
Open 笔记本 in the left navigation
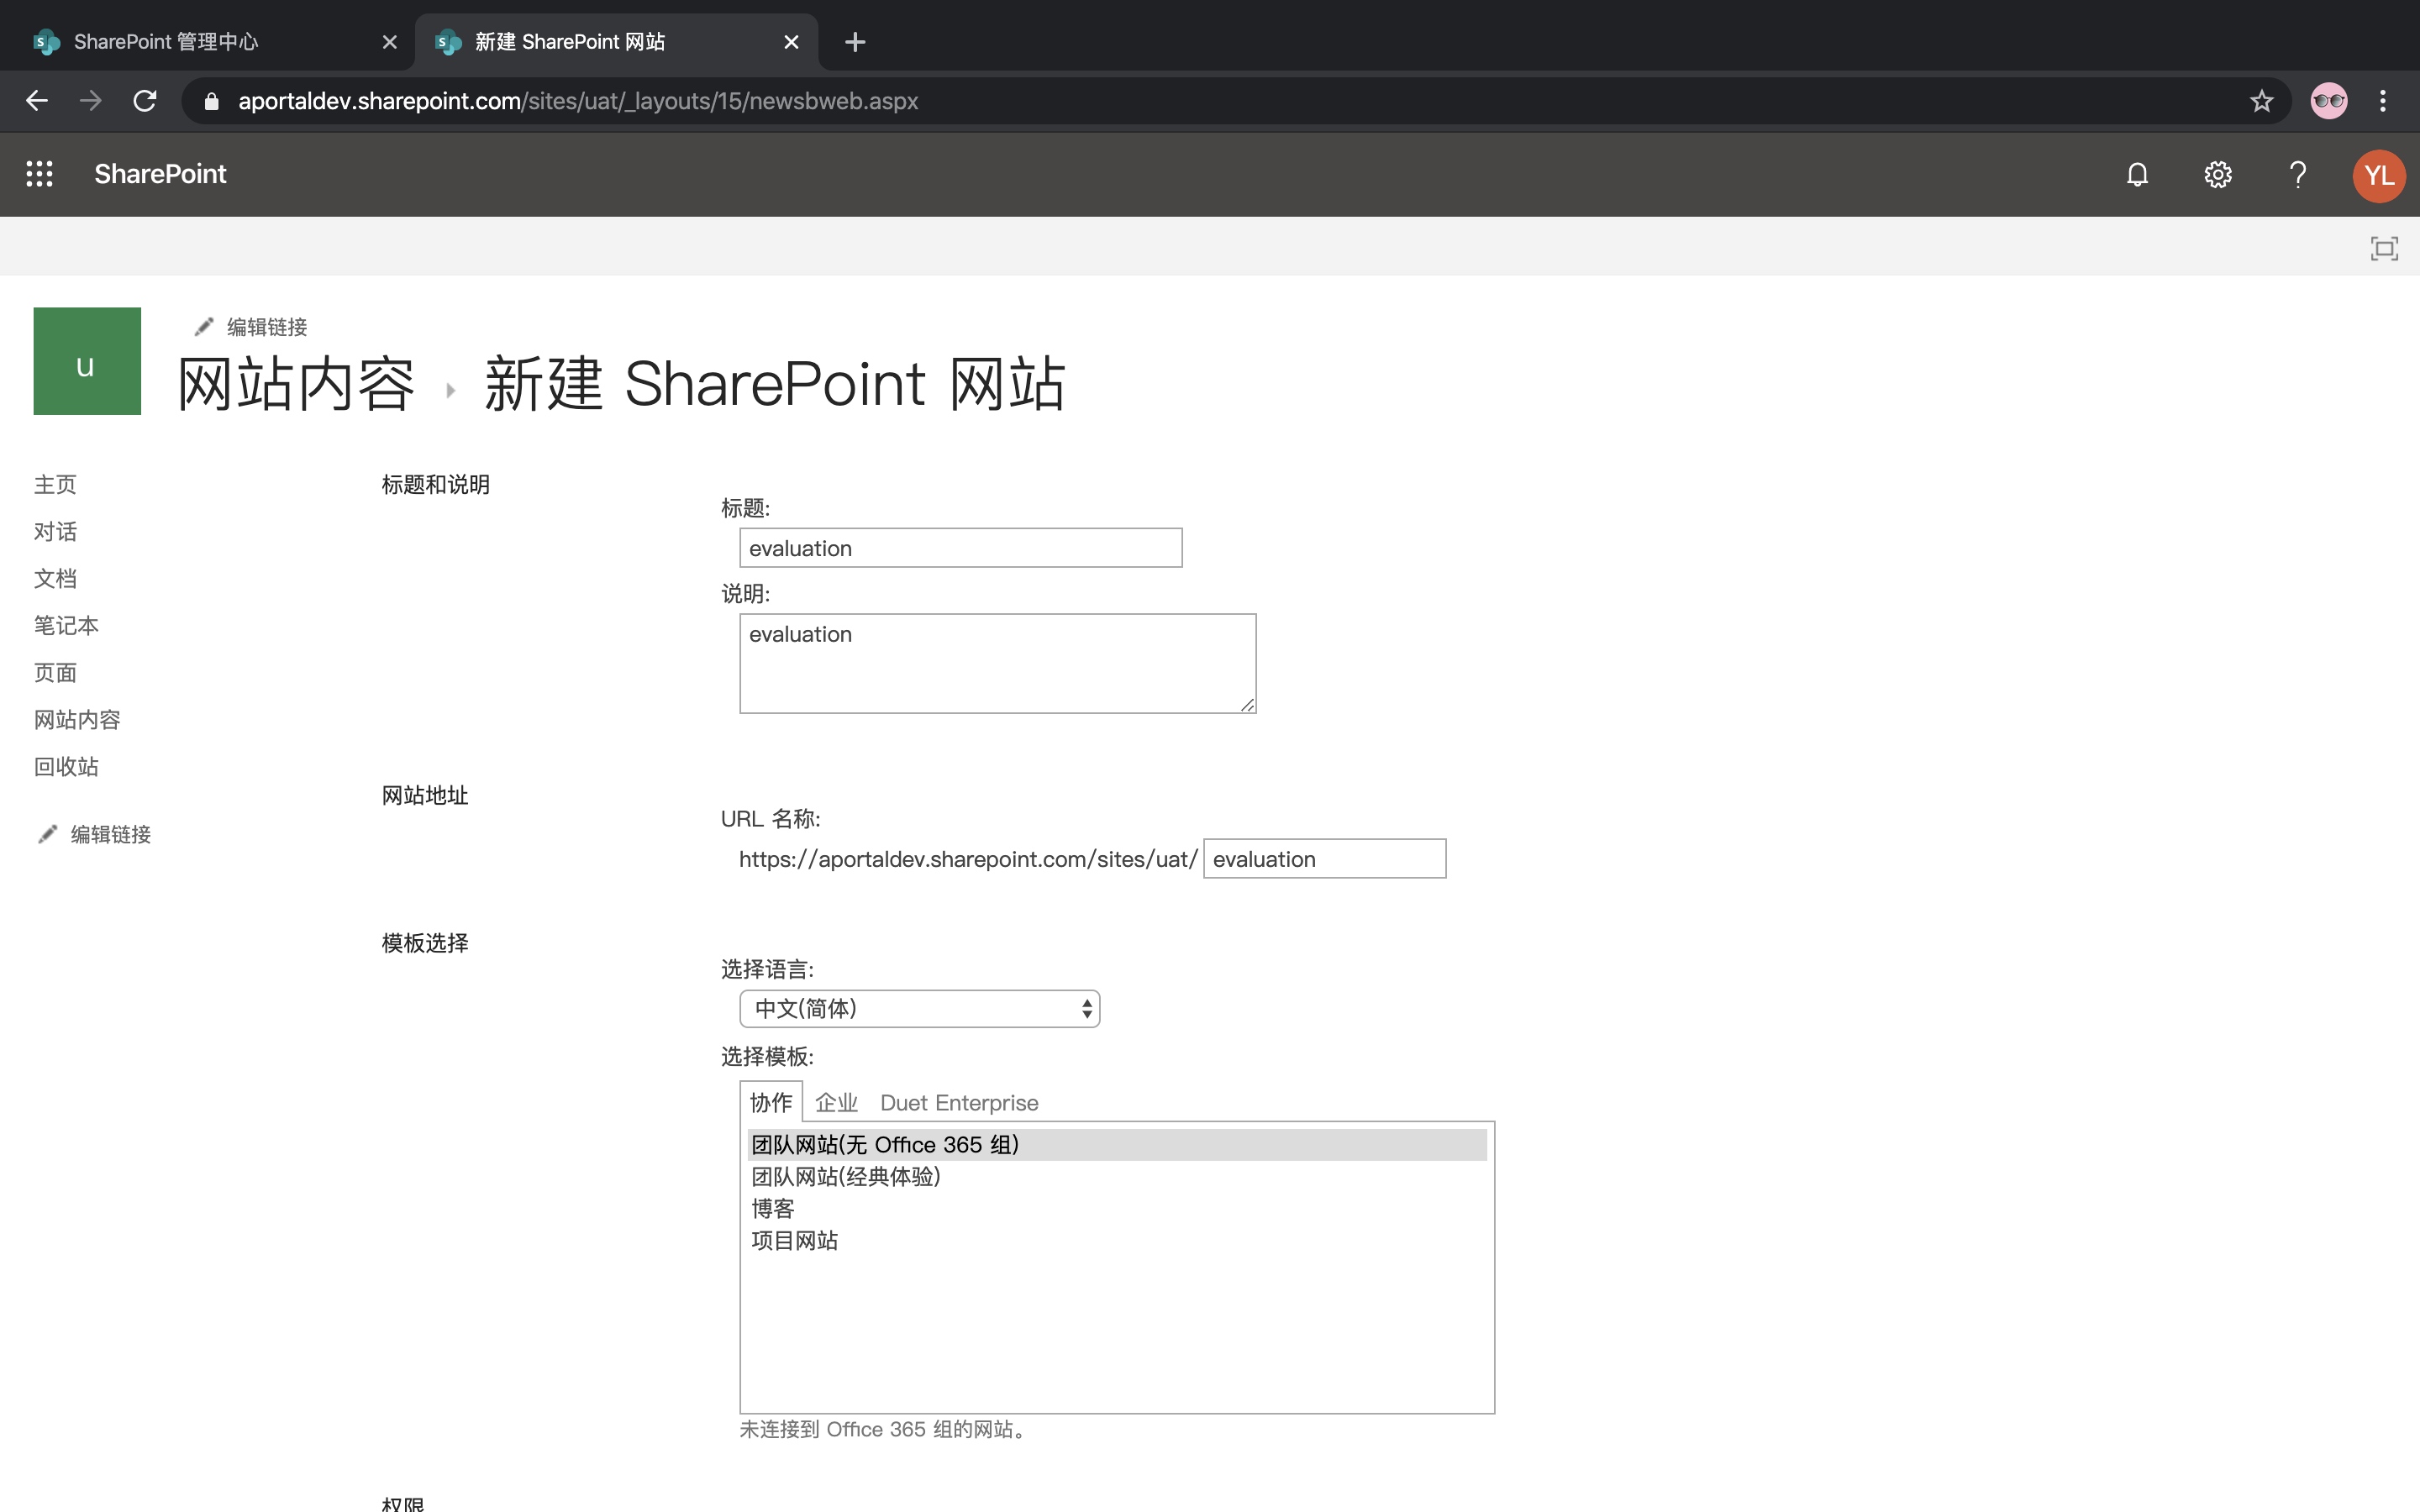tap(66, 625)
